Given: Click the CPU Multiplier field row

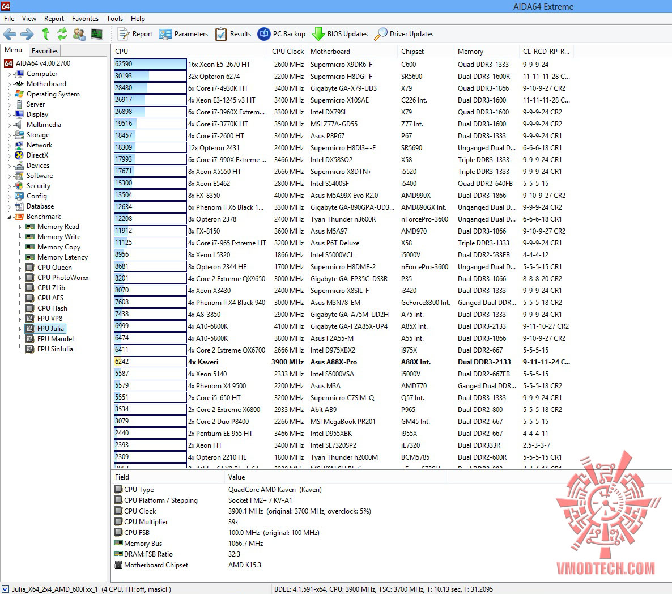Looking at the screenshot, I should 279,522.
